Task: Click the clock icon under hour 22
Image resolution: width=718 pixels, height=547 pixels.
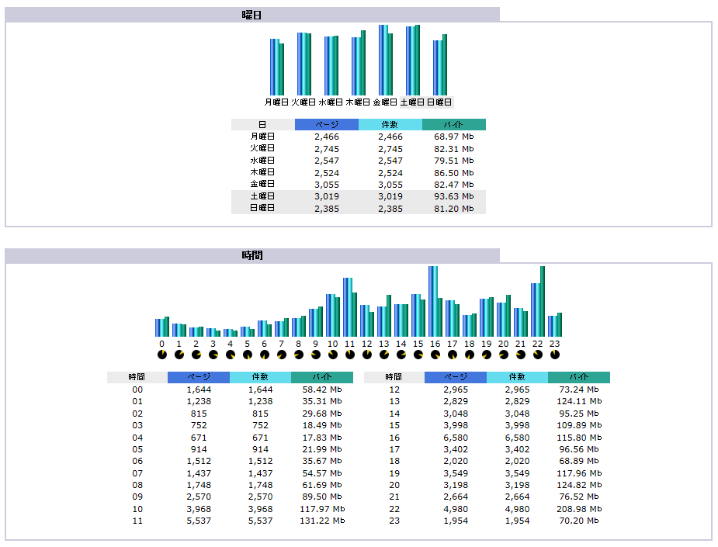Action: point(538,355)
